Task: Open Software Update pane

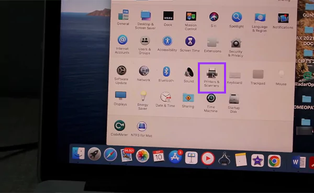Action: click(121, 75)
